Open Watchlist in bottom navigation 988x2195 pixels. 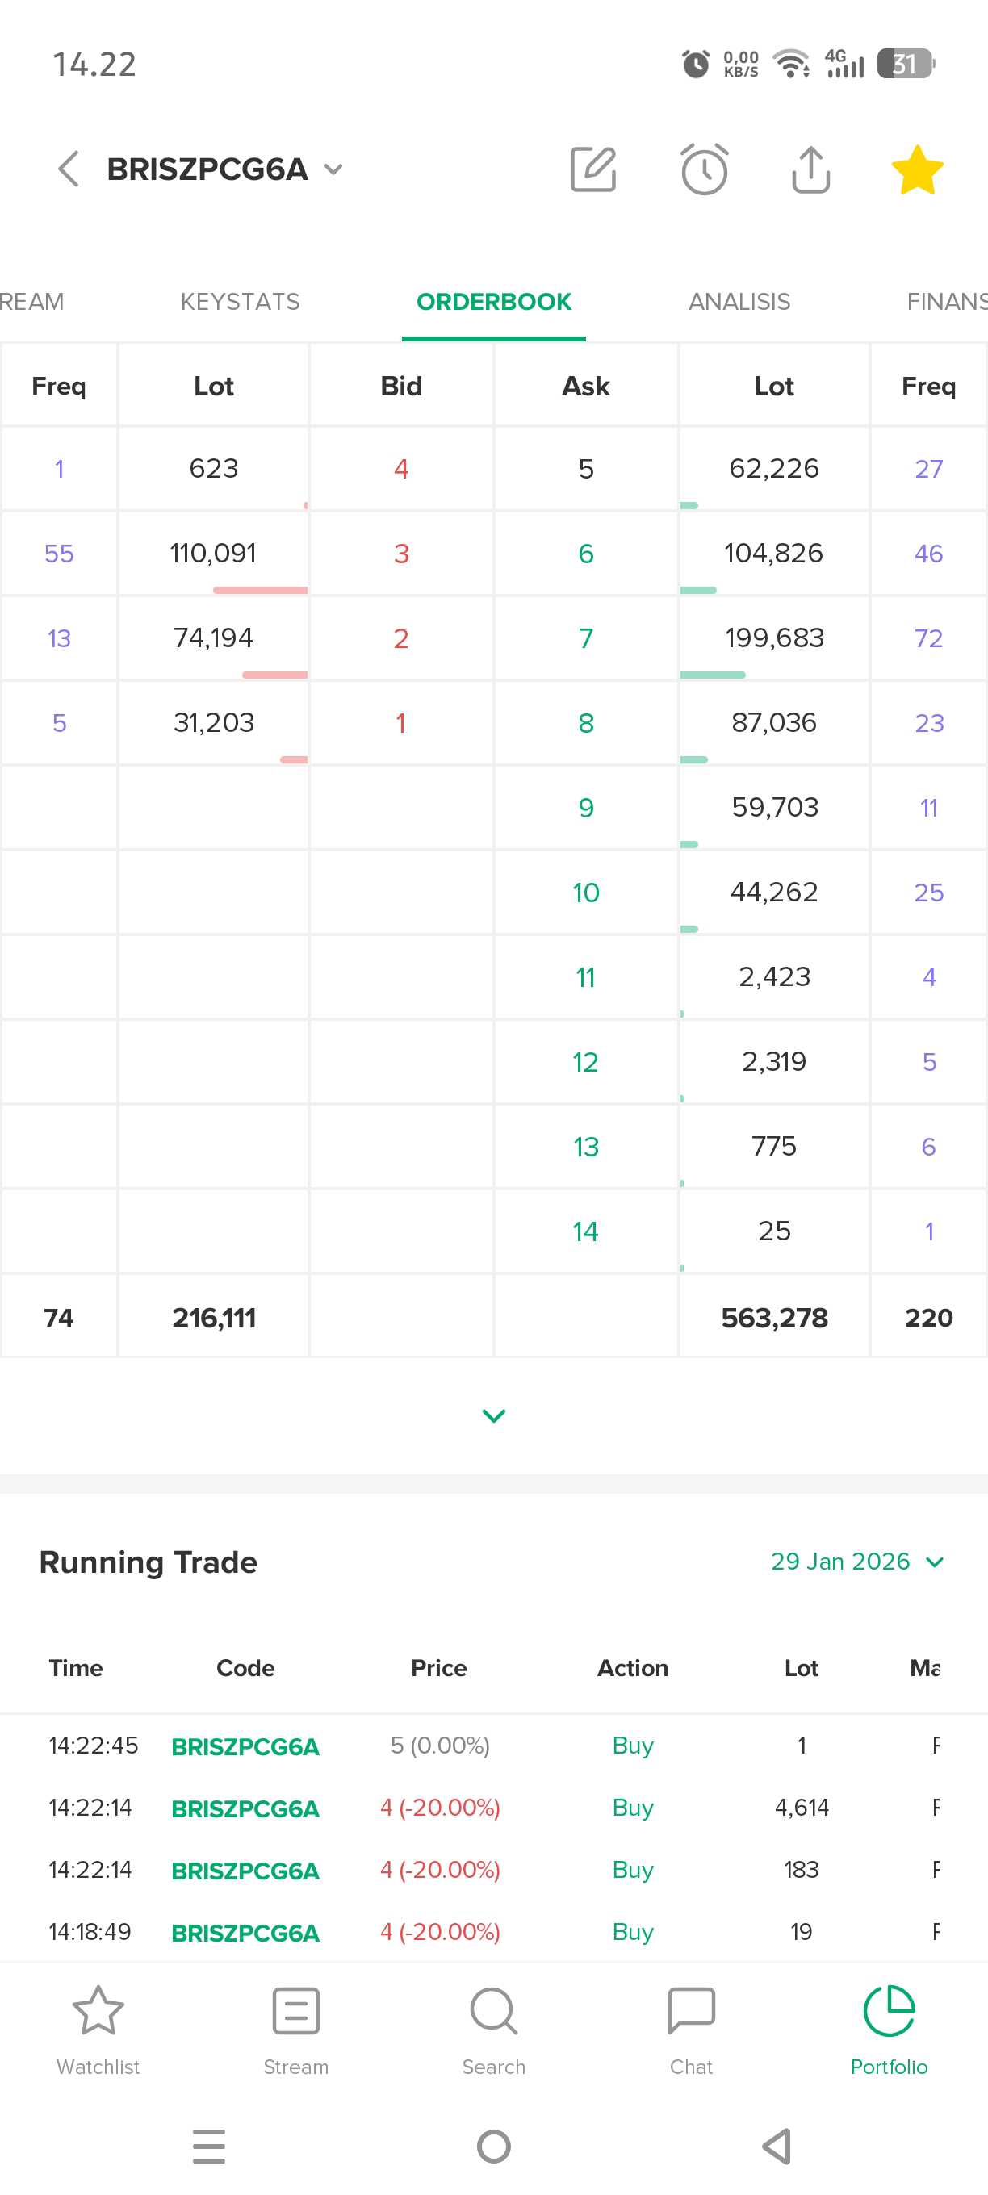click(x=98, y=2029)
